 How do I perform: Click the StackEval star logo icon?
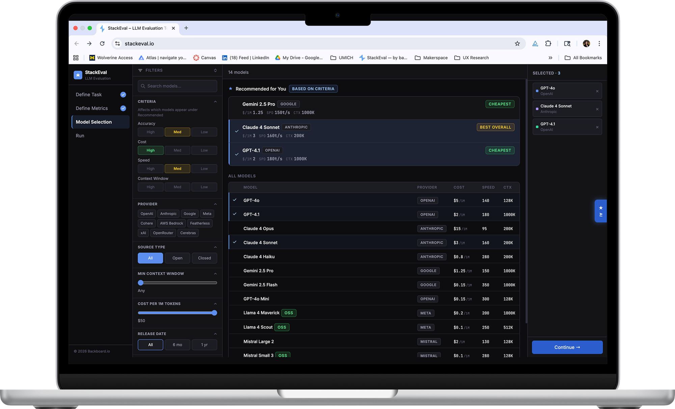(78, 75)
